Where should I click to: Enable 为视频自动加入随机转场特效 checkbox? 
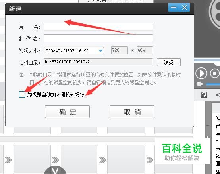(22, 94)
